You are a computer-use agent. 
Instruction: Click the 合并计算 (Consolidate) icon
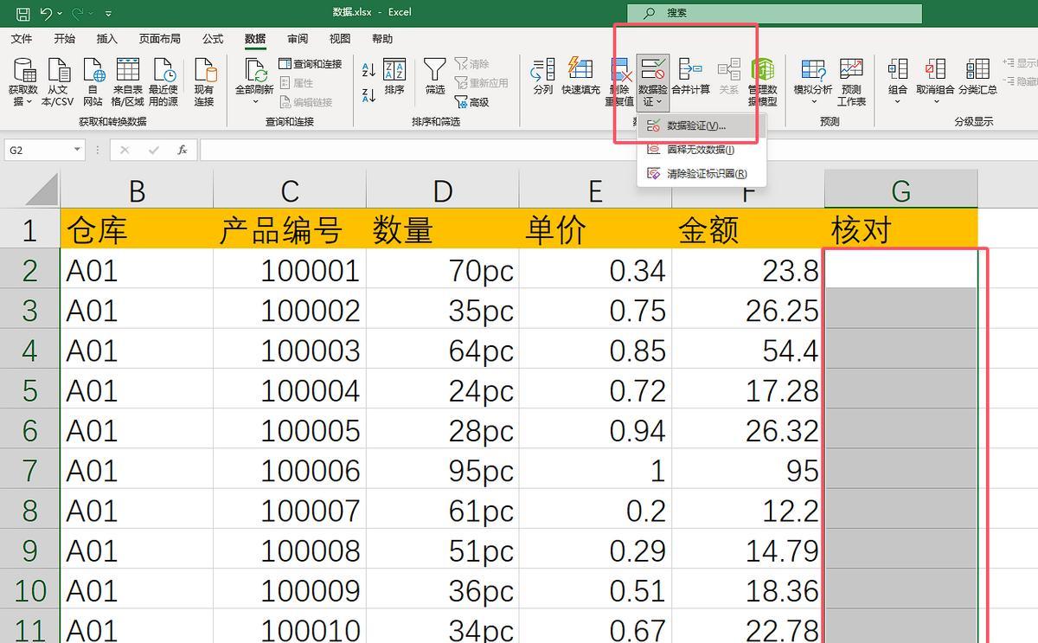coord(690,77)
